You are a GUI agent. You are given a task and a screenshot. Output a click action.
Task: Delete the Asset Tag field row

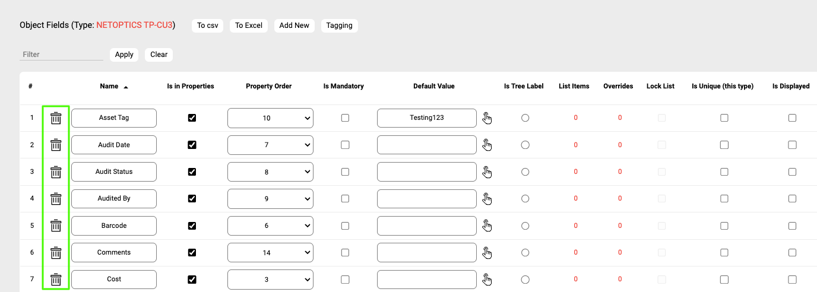pos(56,118)
